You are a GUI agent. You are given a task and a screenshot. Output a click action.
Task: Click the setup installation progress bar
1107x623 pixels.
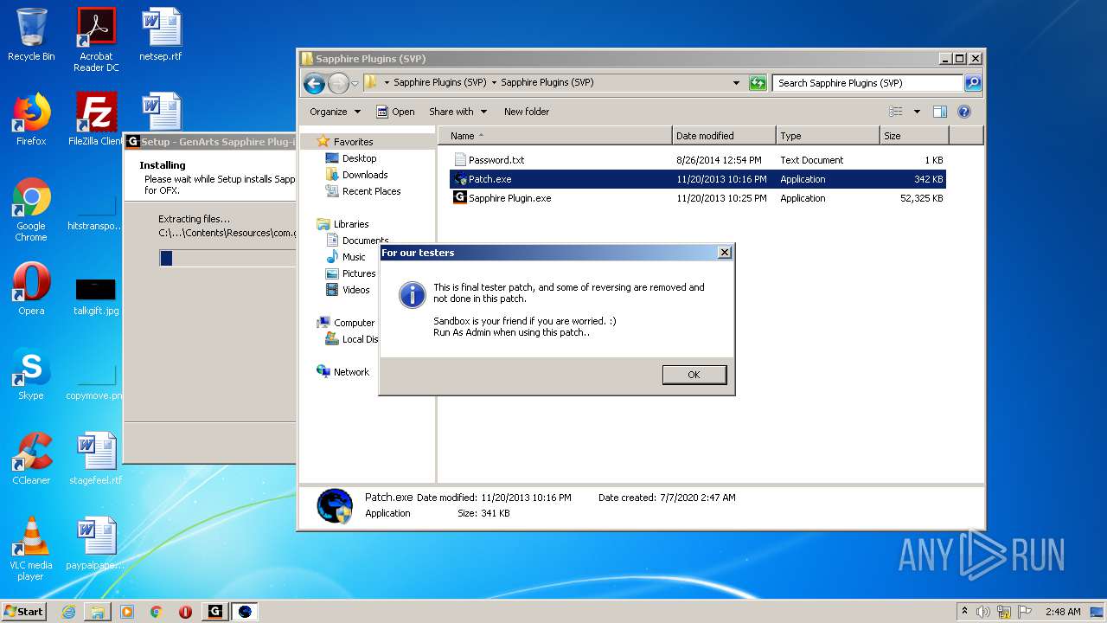pyautogui.click(x=227, y=258)
